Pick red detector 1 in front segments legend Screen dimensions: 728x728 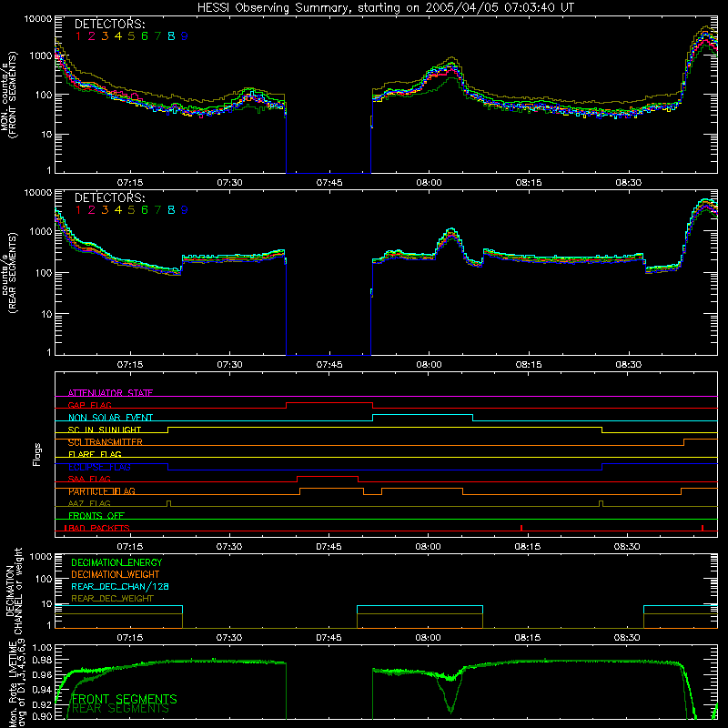pos(78,36)
